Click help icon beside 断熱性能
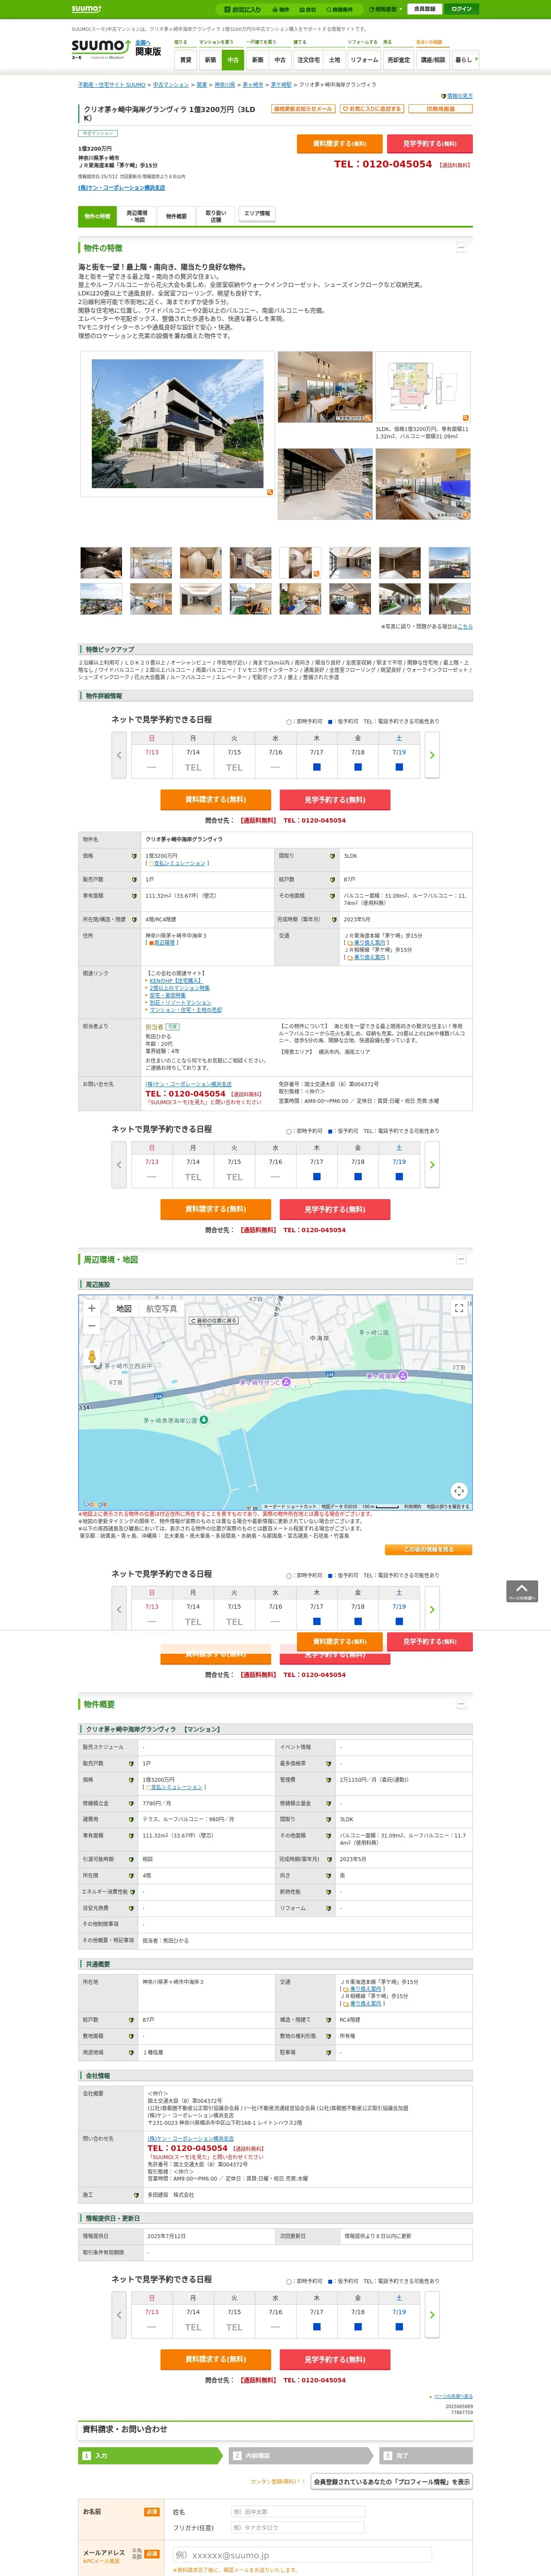Viewport: 551px width, 2576px height. point(329,1891)
